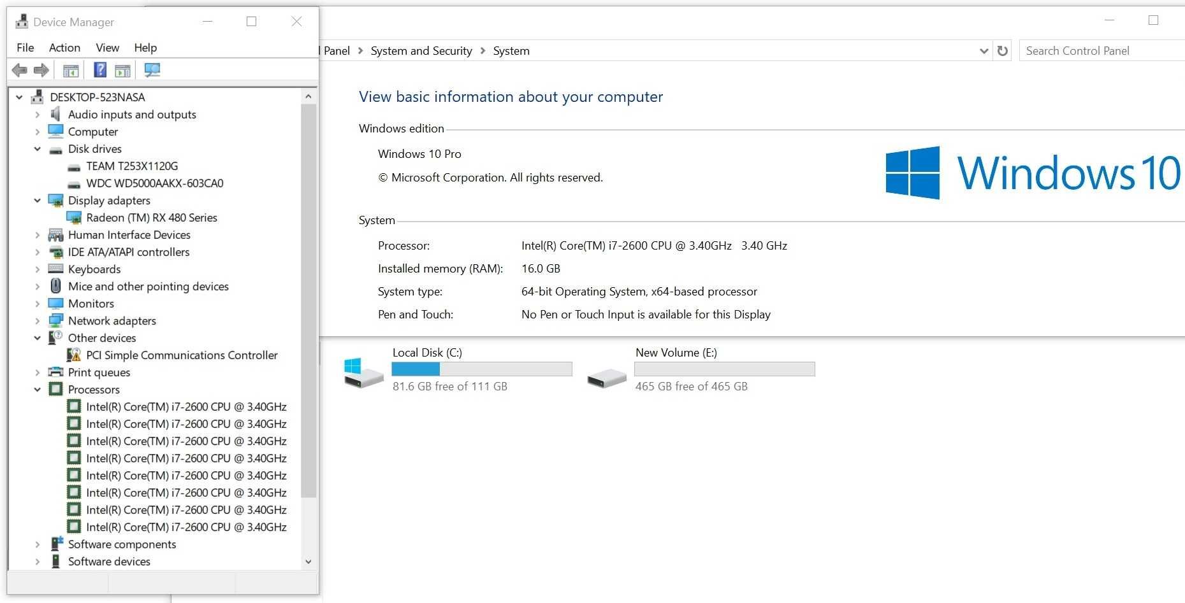The height and width of the screenshot is (603, 1185).
Task: Click the PCI Simple Communications Controller warning icon
Action: click(74, 355)
